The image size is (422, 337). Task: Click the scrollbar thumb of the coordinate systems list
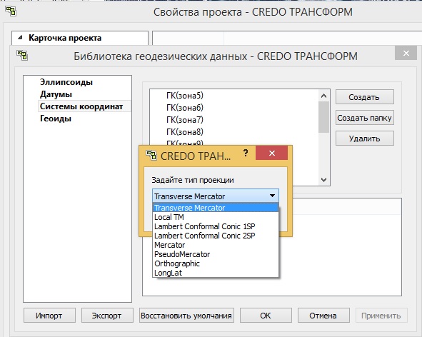point(323,117)
